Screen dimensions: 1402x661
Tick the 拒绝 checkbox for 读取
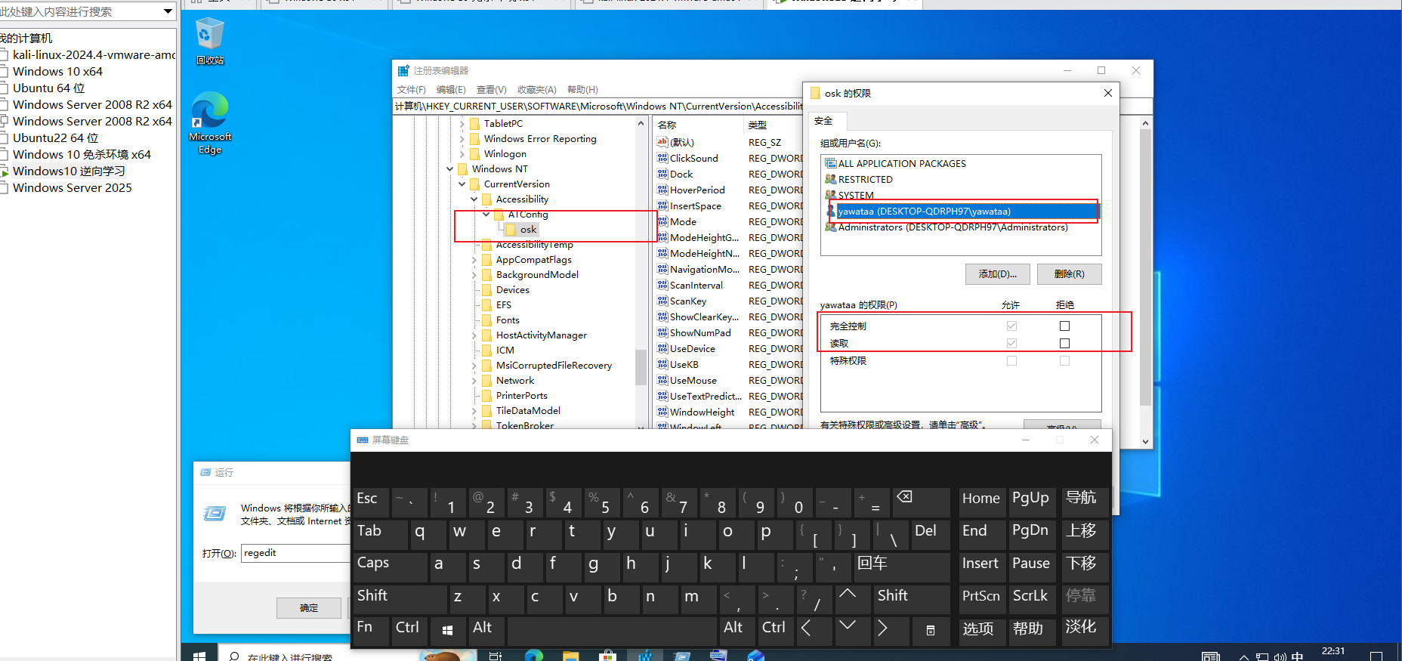[1064, 344]
